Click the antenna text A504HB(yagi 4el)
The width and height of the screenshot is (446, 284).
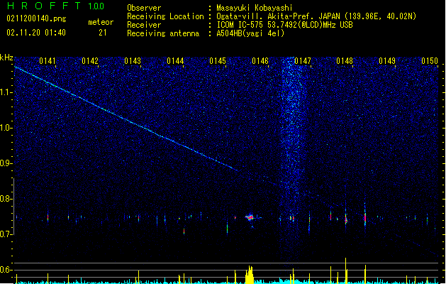250,33
